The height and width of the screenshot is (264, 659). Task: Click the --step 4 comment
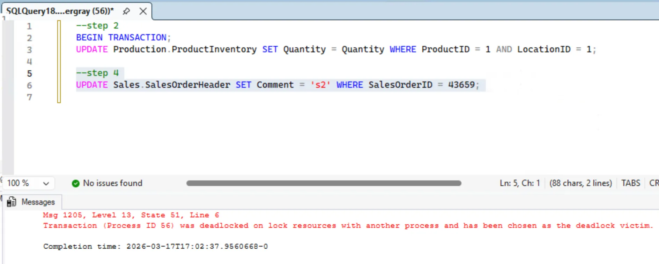[97, 73]
